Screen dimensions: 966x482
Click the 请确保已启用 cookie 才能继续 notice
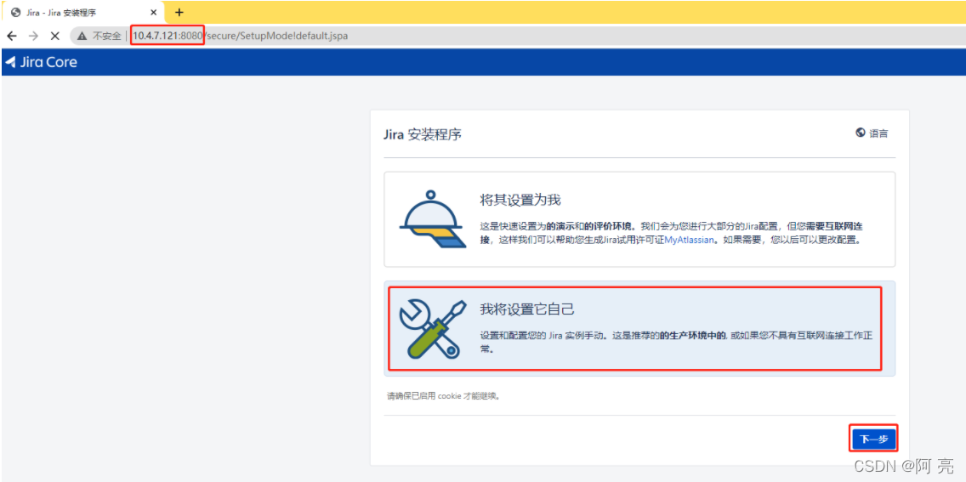(x=444, y=396)
